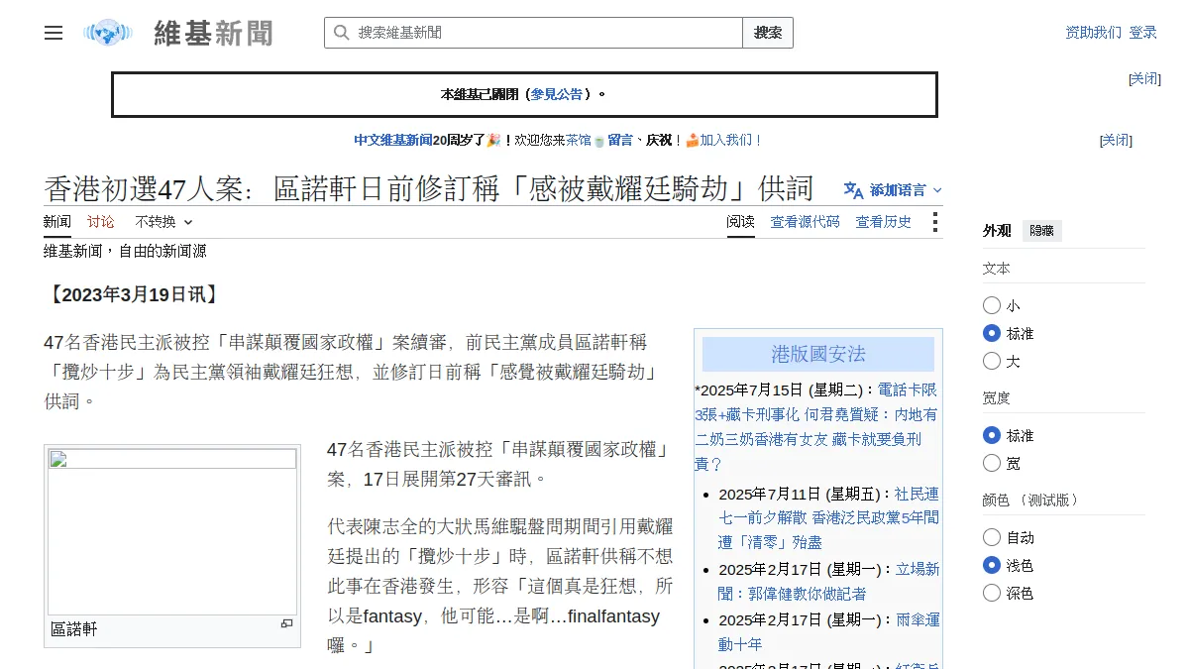Select 自动 color mode
The width and height of the screenshot is (1189, 669).
pos(992,537)
